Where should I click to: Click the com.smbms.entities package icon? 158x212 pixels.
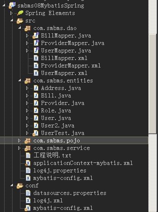pyautogui.click(x=28, y=81)
